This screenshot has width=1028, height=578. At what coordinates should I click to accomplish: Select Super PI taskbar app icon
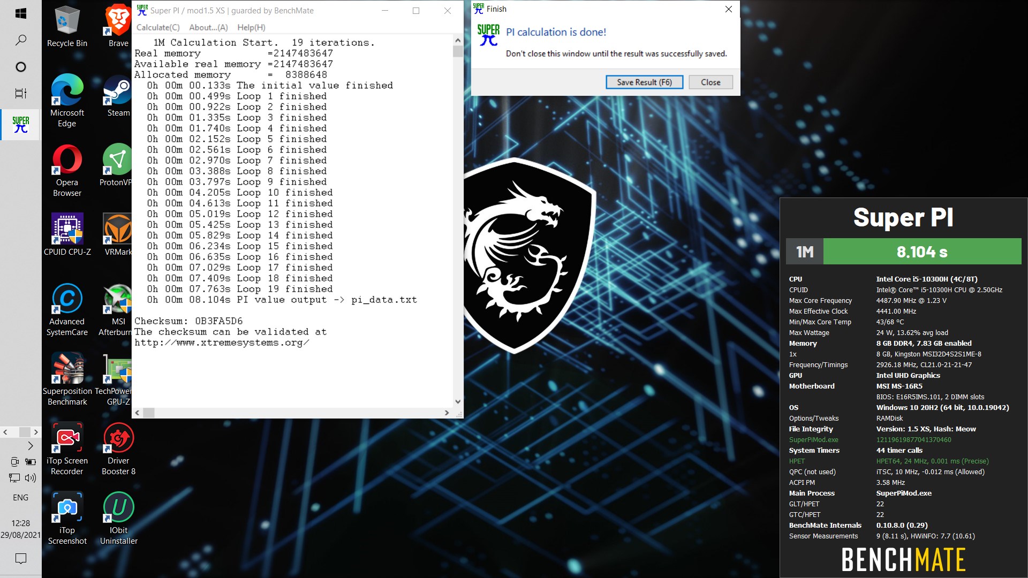[20, 124]
